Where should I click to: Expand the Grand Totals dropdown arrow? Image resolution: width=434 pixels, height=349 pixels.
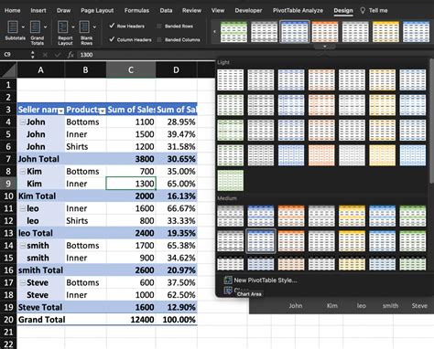tap(46, 27)
